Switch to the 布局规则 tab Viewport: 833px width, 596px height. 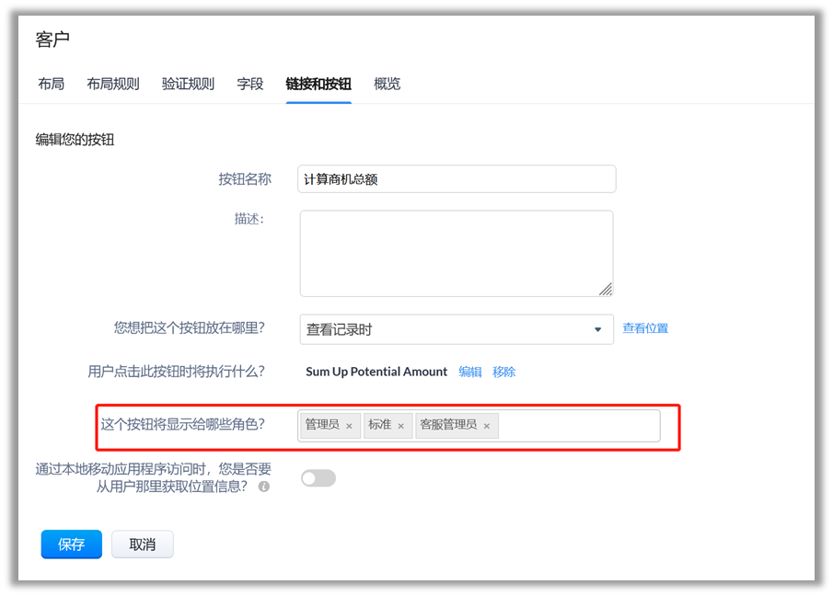click(x=113, y=84)
